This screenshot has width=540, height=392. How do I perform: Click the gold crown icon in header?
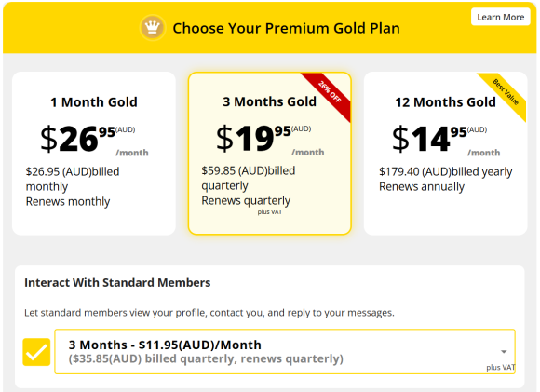click(x=153, y=28)
